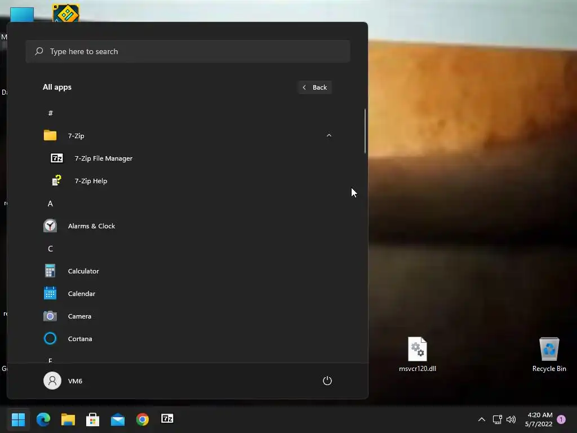Select the blue monitor desktop icon
The width and height of the screenshot is (577, 433).
(x=22, y=15)
